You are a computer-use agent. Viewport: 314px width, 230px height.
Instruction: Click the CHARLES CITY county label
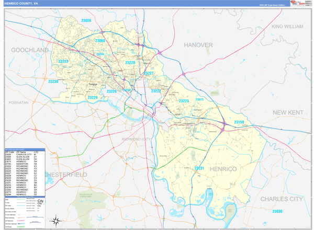click(x=282, y=199)
